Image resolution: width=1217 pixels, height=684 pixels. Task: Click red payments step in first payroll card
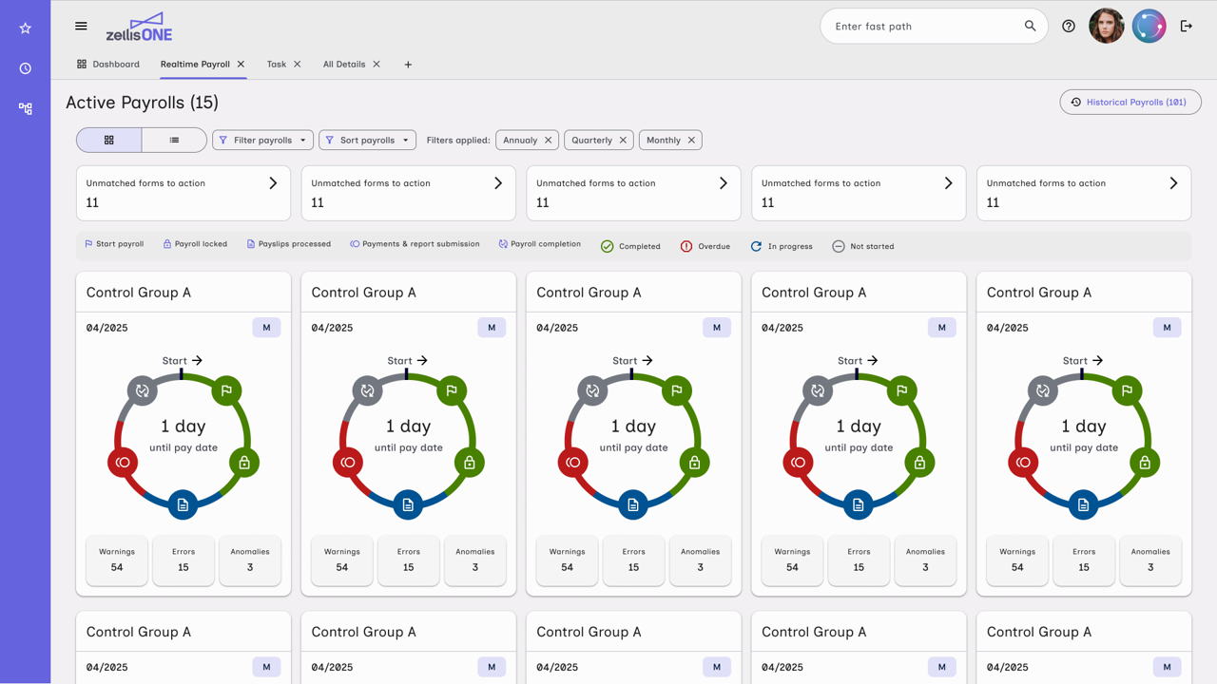coord(123,463)
